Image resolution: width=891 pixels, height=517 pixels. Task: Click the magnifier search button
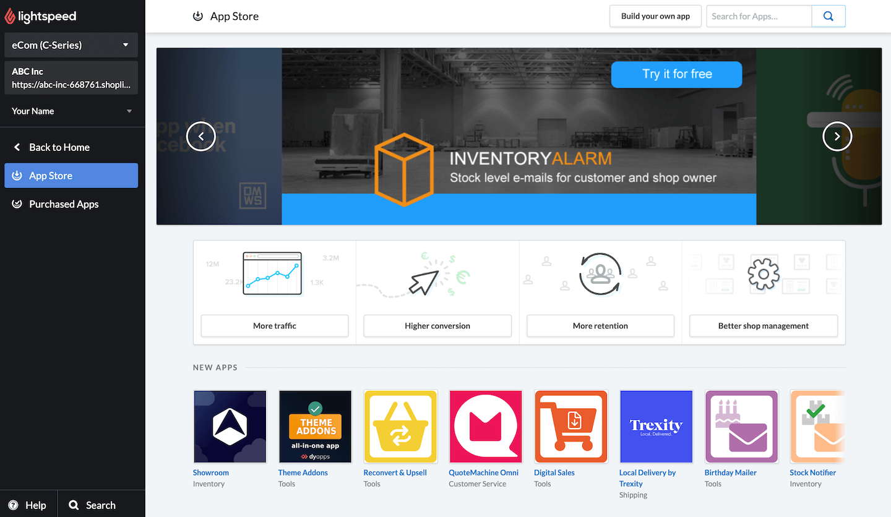pos(829,16)
